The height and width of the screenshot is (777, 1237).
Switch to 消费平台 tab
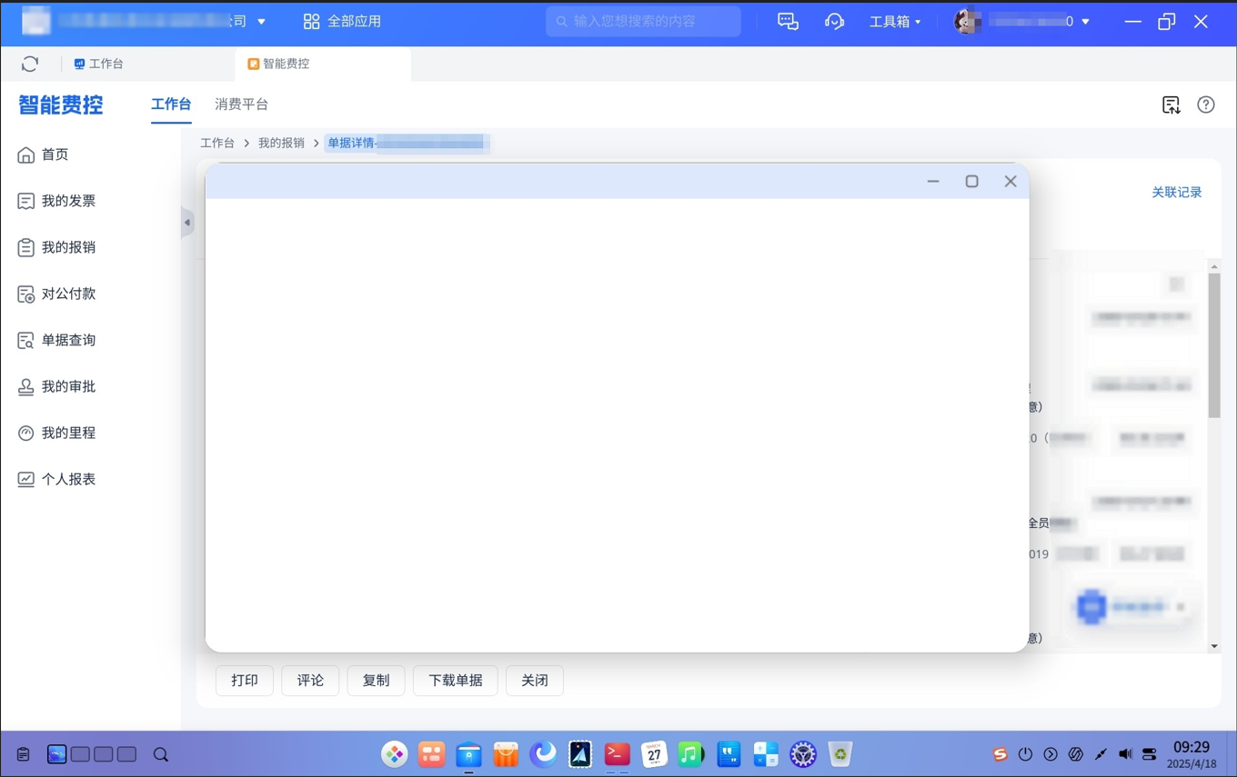pyautogui.click(x=241, y=105)
